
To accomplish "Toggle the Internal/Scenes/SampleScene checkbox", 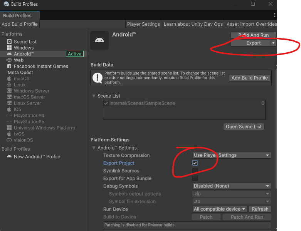I will (106, 103).
